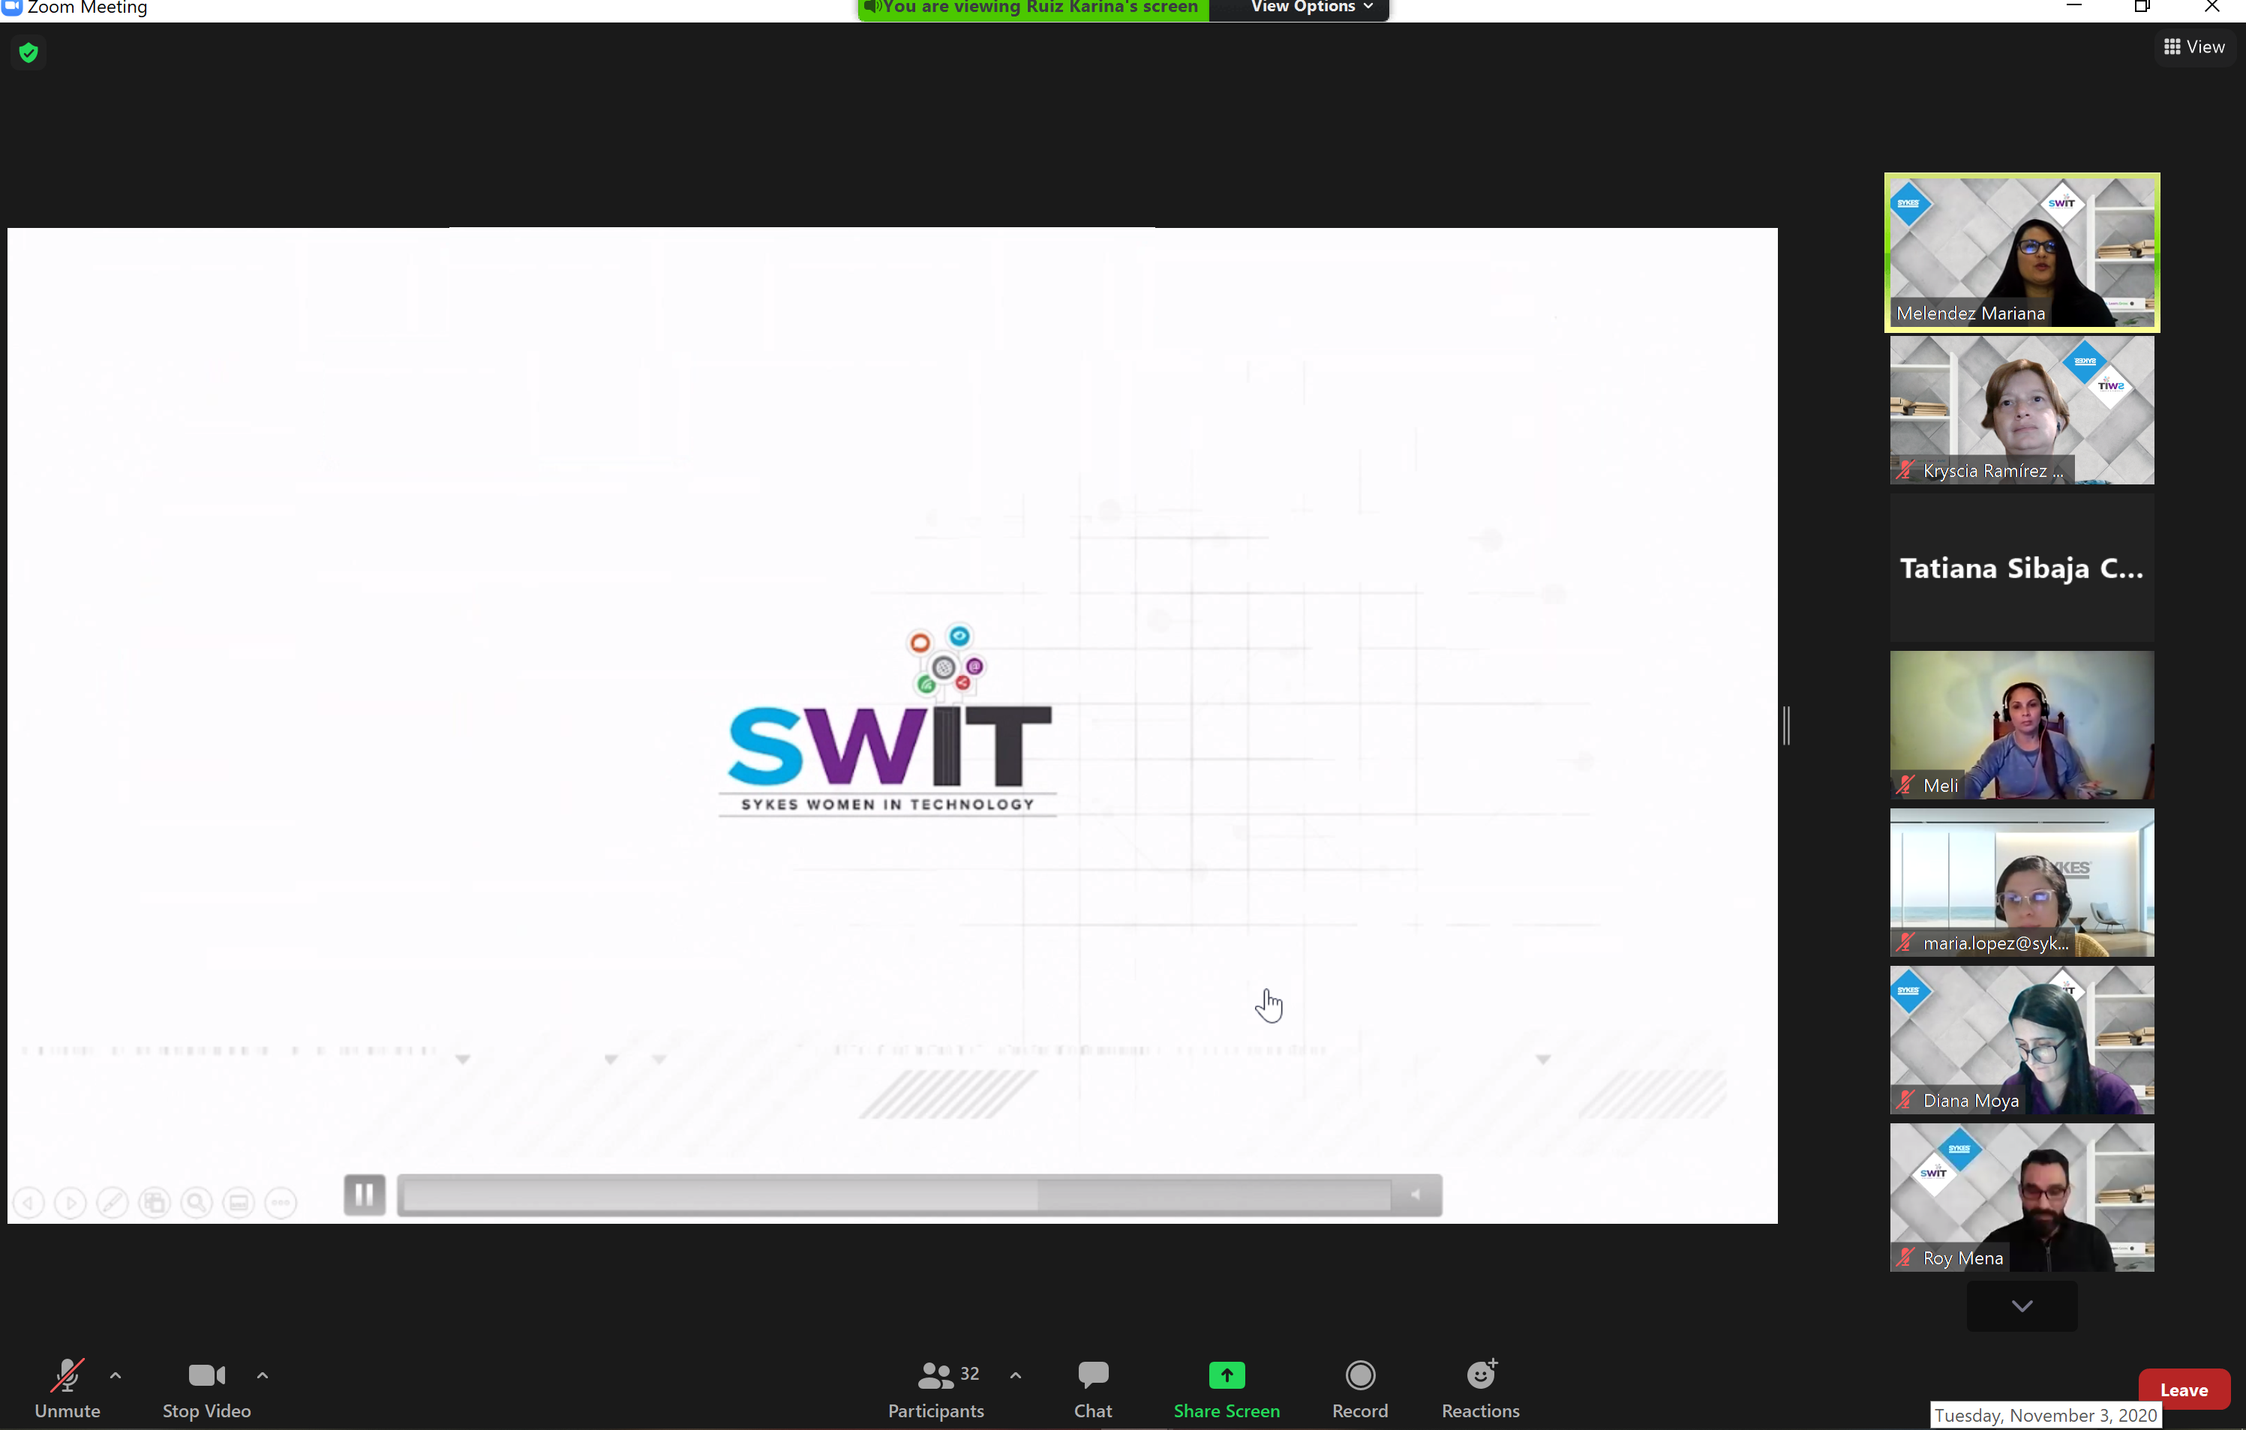Image resolution: width=2246 pixels, height=1430 pixels.
Task: Open the see all slides icon
Action: pos(155,1203)
